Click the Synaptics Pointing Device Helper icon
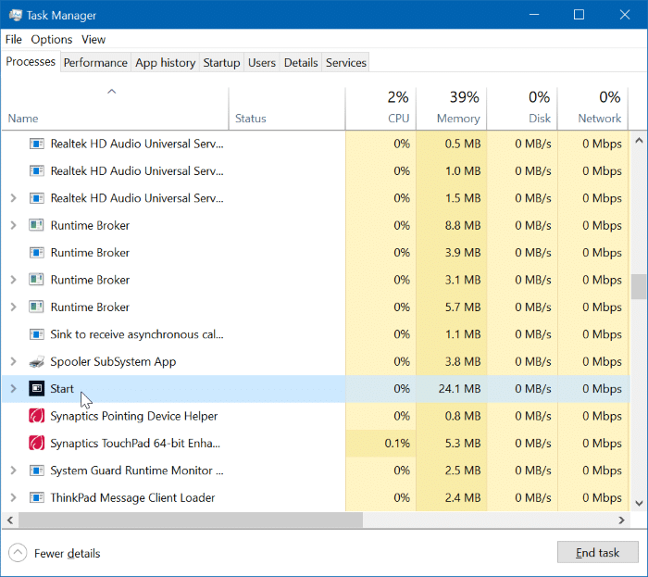Viewport: 648px width, 577px height. point(36,416)
